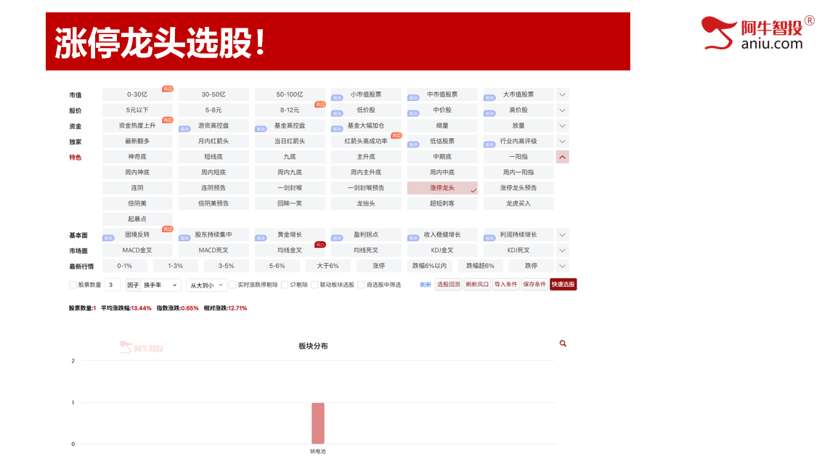This screenshot has height=467, width=830.
Task: Click the 选股回测 button
Action: [448, 284]
